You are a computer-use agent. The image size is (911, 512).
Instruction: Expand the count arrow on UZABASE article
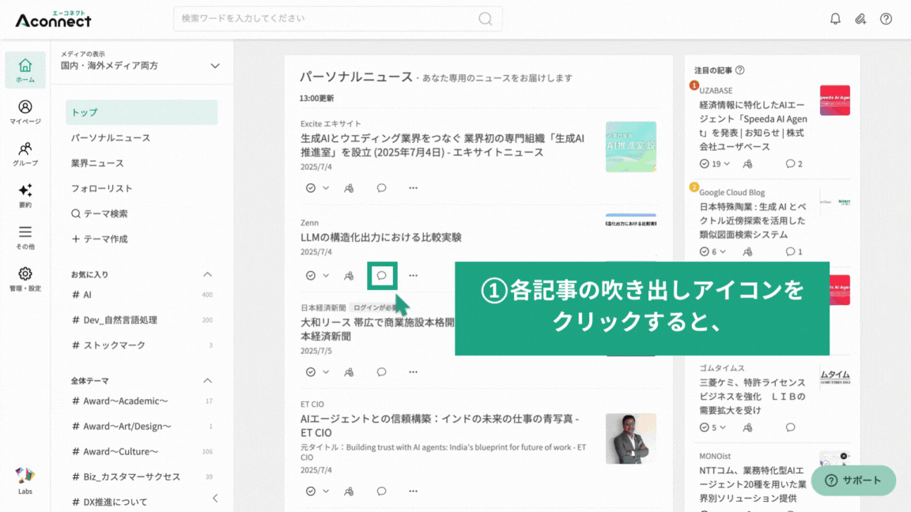click(727, 164)
